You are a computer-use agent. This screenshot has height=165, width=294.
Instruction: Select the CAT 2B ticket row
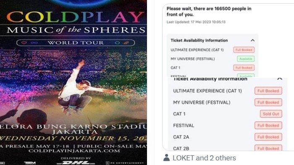coord(228,148)
